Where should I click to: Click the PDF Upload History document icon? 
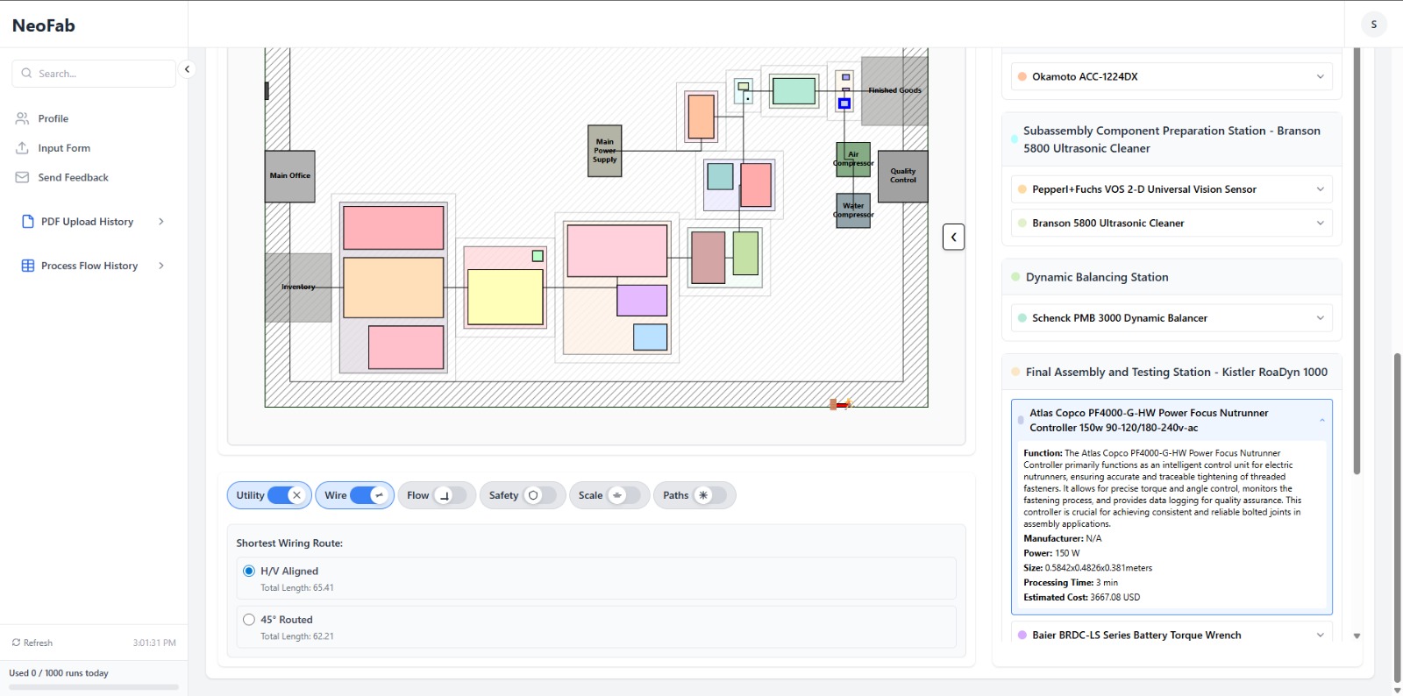(x=28, y=222)
